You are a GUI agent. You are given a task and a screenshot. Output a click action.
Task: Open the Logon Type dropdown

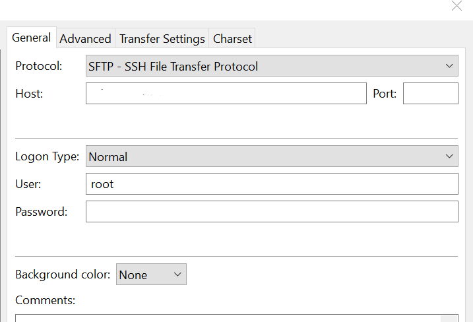[272, 156]
